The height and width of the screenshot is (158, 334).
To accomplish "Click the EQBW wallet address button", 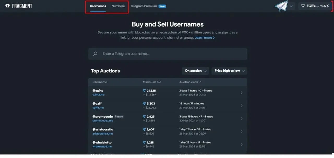I will [x=314, y=6].
